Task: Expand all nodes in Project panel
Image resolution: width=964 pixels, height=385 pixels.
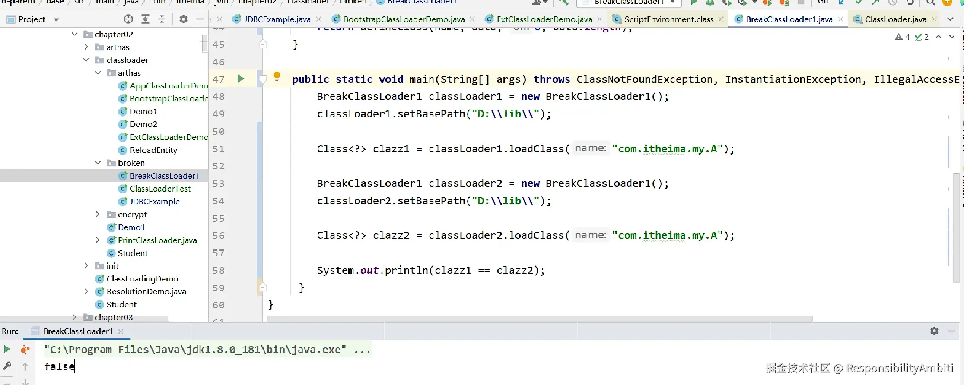Action: pyautogui.click(x=145, y=19)
